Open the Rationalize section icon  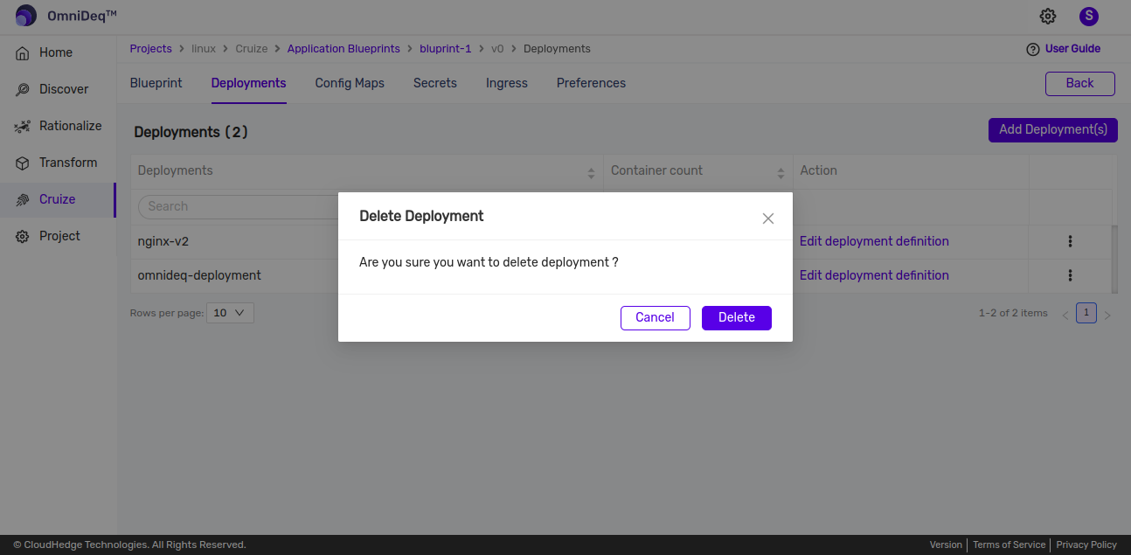click(24, 126)
